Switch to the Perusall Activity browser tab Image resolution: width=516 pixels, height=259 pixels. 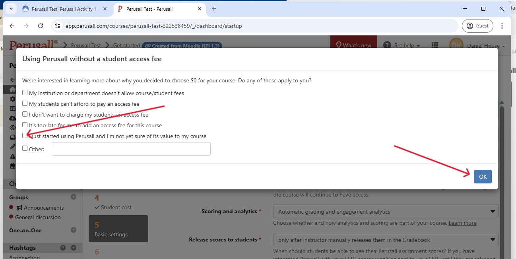60,9
